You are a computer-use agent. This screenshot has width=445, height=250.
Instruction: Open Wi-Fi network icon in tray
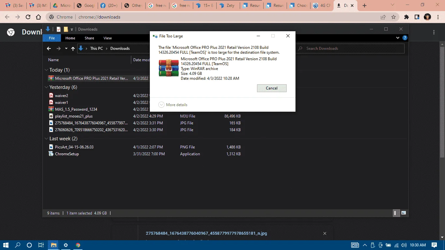pyautogui.click(x=396, y=245)
